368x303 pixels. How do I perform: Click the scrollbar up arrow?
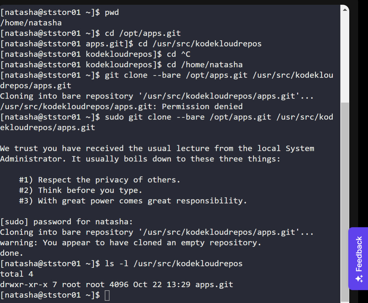[x=345, y=10]
